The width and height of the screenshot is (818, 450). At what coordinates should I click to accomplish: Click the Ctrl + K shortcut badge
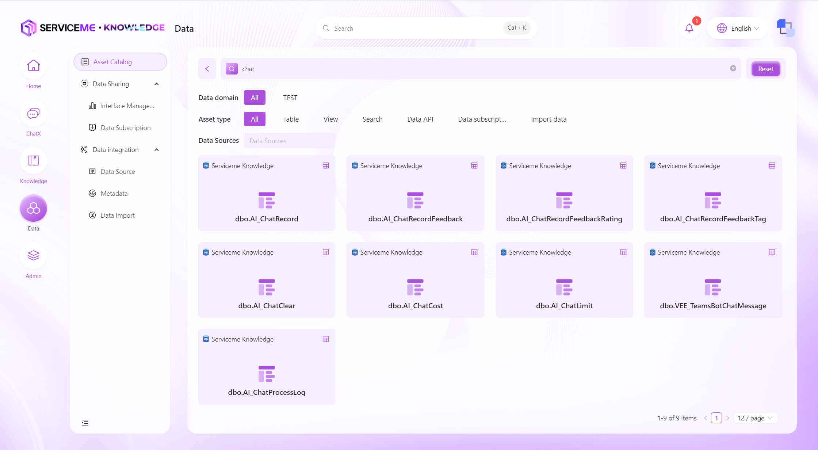point(516,28)
